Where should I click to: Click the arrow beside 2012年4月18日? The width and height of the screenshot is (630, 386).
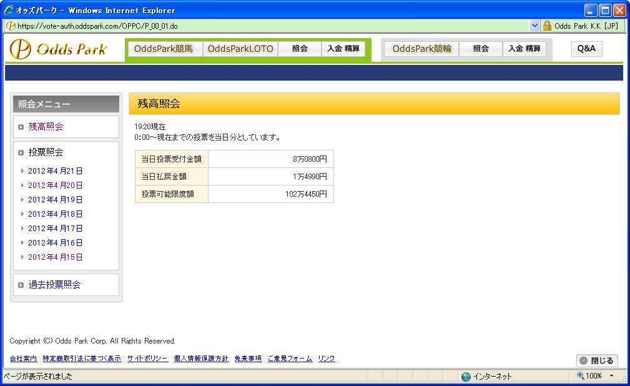click(x=22, y=214)
